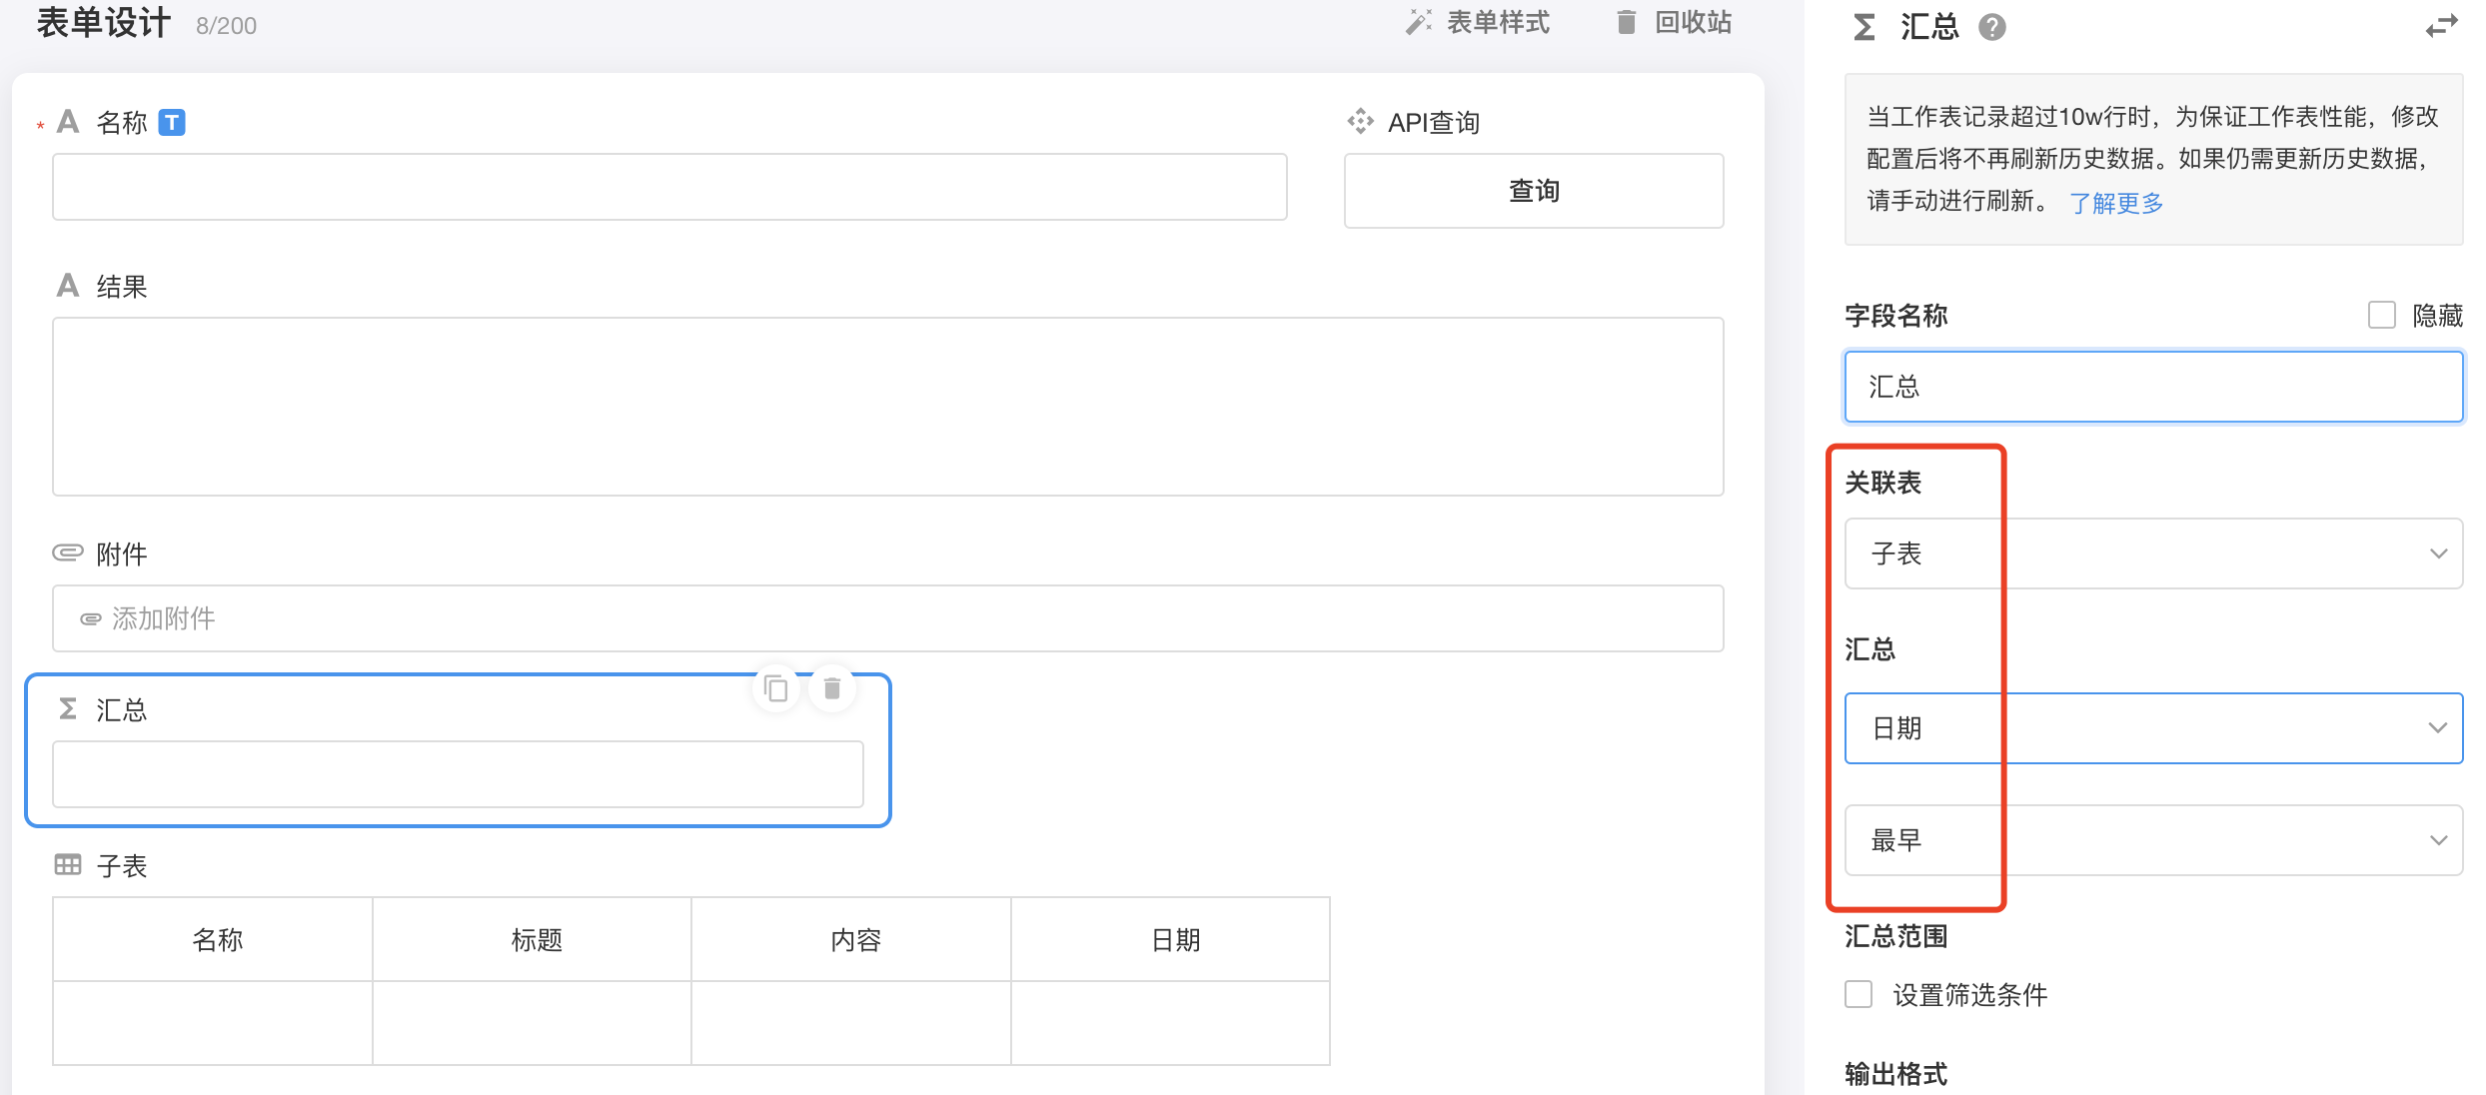
Task: Click the 名称 text input box
Action: (x=669, y=187)
